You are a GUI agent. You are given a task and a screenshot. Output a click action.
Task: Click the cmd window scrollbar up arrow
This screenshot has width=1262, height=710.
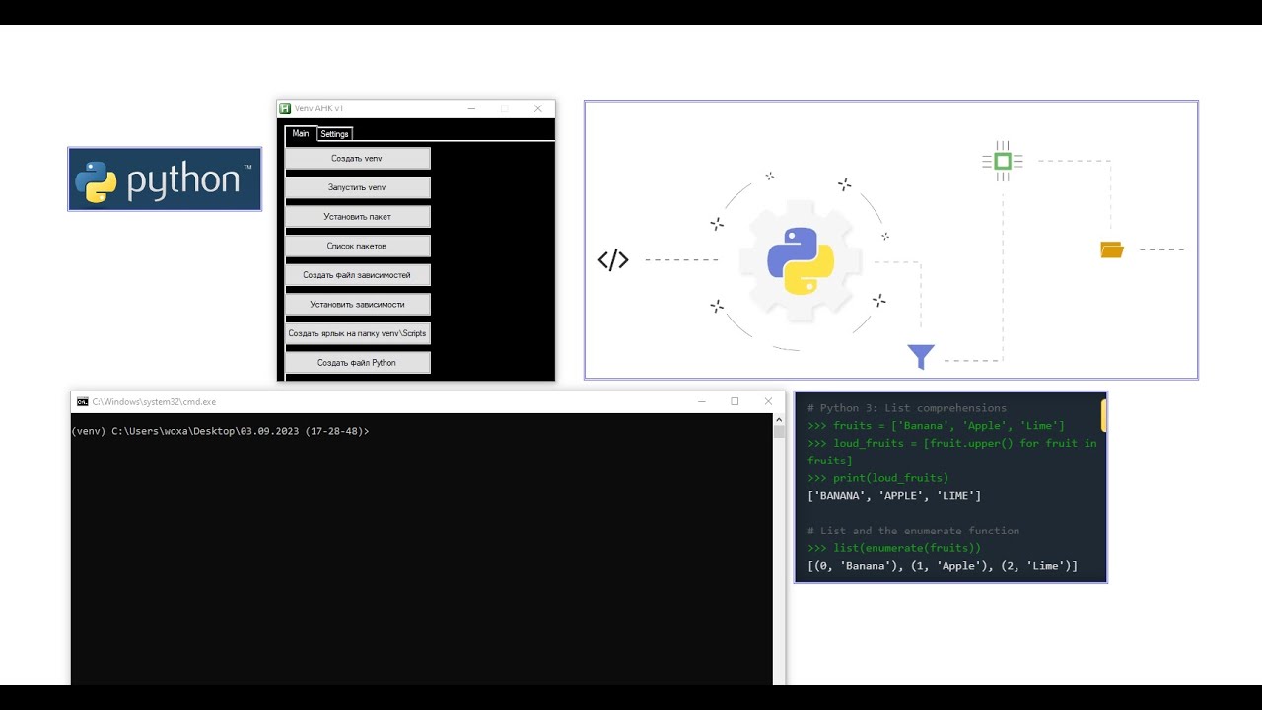pos(779,419)
